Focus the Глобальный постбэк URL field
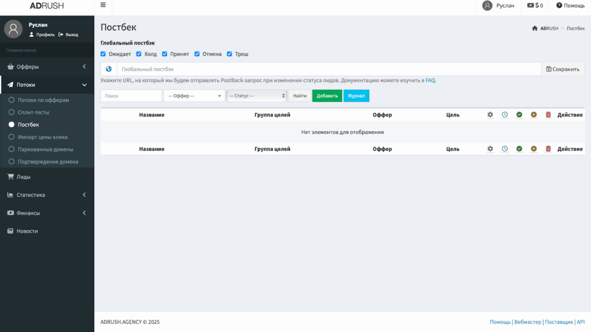This screenshot has height=332, width=591. [328, 69]
